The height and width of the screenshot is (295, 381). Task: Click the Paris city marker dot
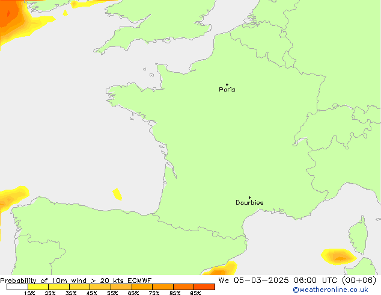coord(227,84)
